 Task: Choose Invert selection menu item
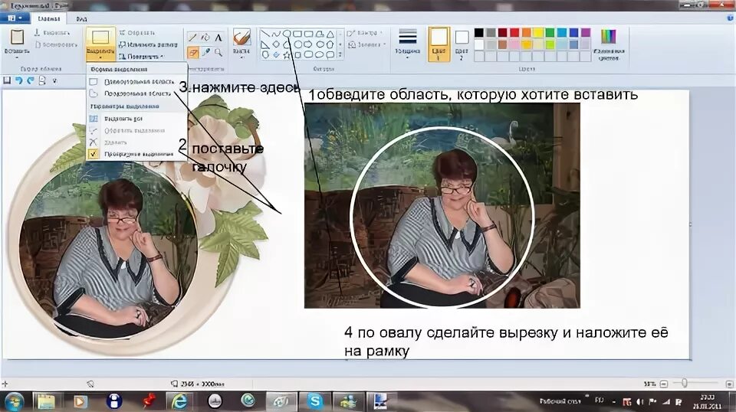[x=137, y=130]
